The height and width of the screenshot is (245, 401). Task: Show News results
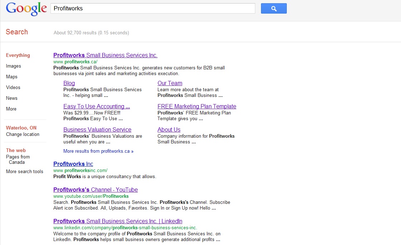pyautogui.click(x=11, y=98)
